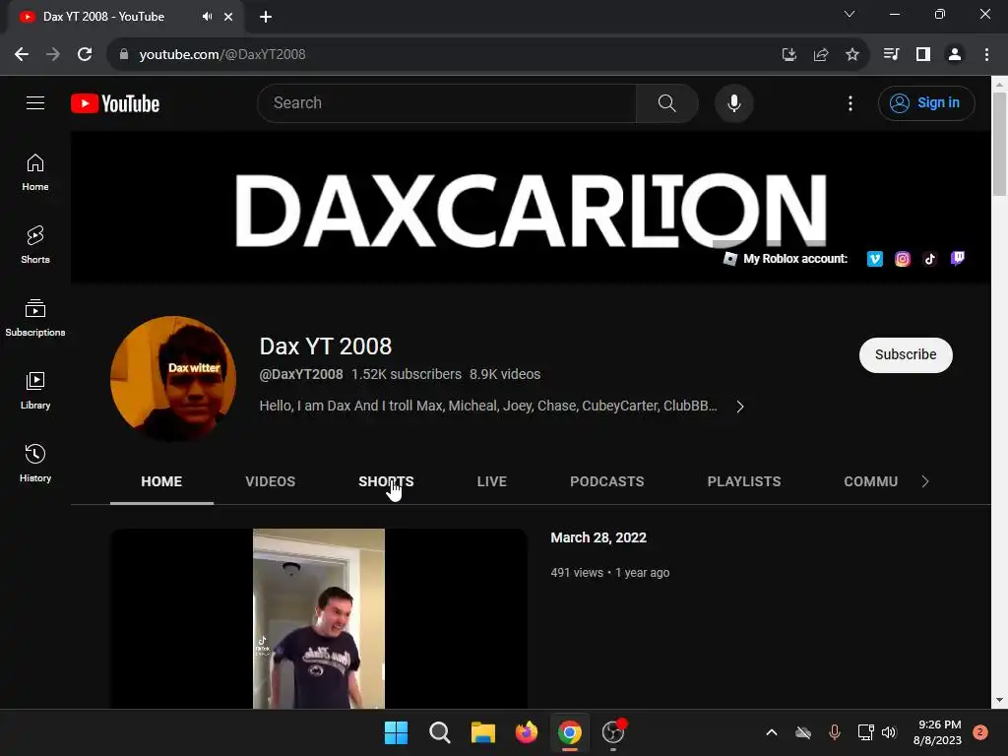Image resolution: width=1008 pixels, height=756 pixels.
Task: Open the notification badge showing 2
Action: click(980, 732)
